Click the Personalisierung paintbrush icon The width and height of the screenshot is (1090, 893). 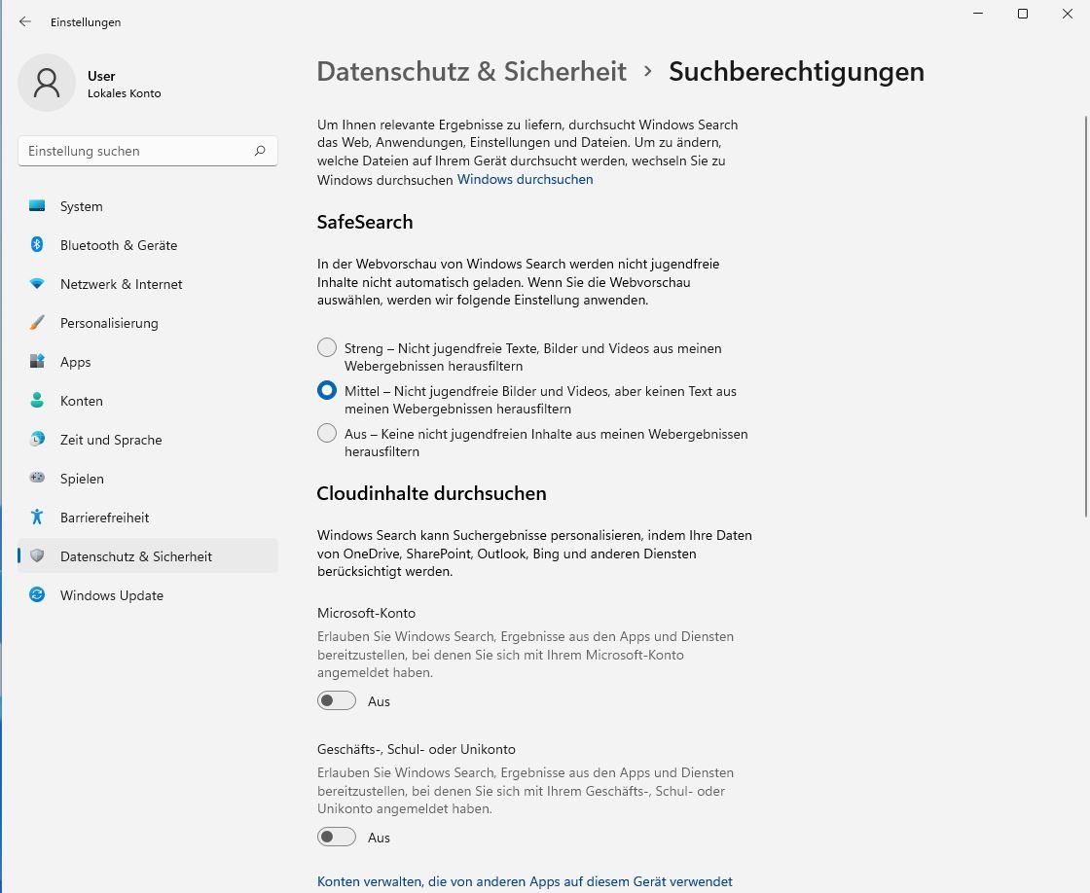[37, 323]
